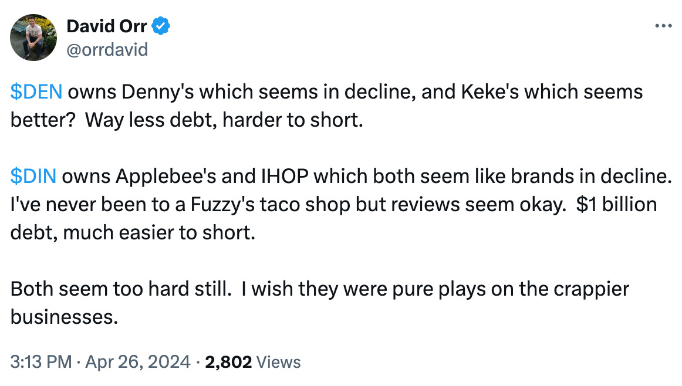Click the David Orr display name
Screen dimensions: 682x386
pos(107,26)
